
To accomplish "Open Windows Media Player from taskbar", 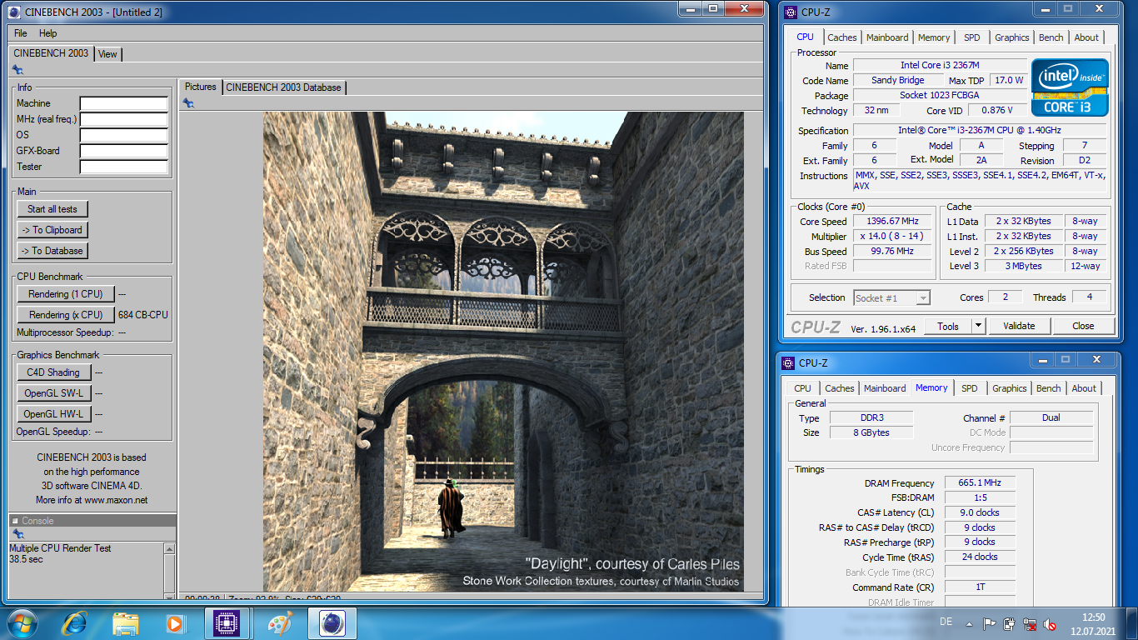I will coord(175,622).
